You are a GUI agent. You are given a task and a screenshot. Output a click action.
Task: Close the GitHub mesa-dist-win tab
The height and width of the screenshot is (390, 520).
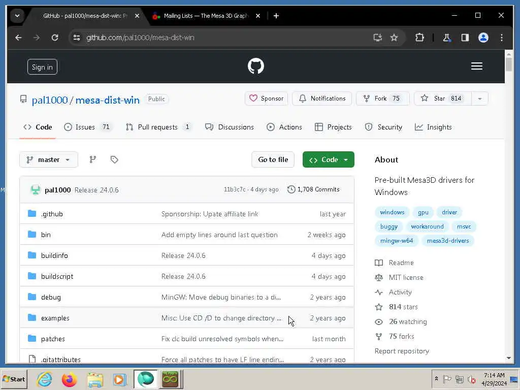click(x=137, y=16)
